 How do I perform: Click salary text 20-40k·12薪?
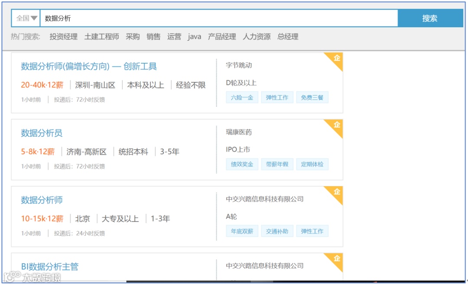[42, 85]
